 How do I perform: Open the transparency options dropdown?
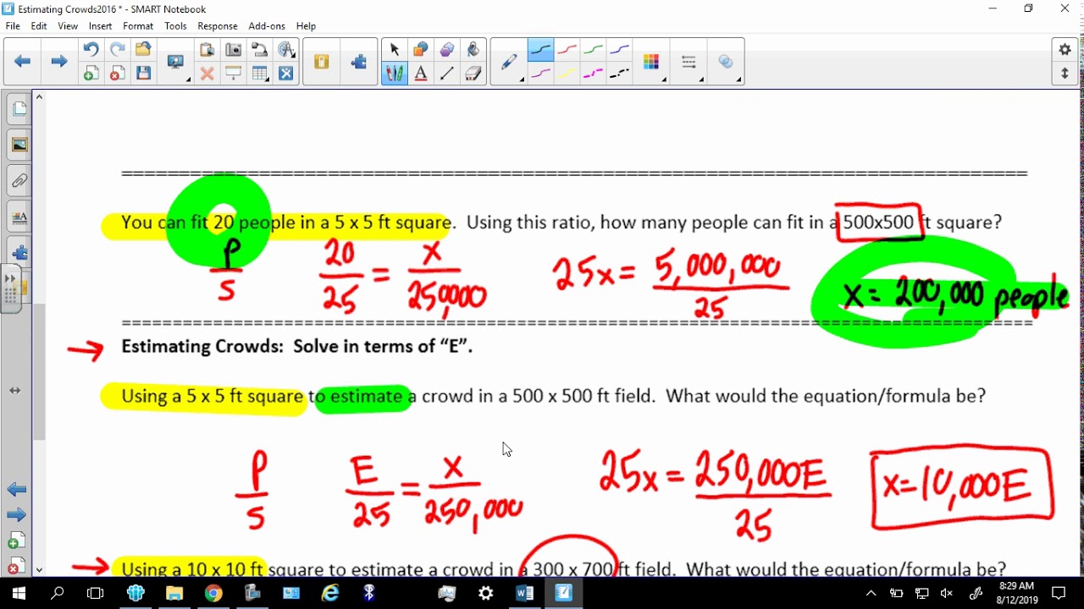(726, 62)
